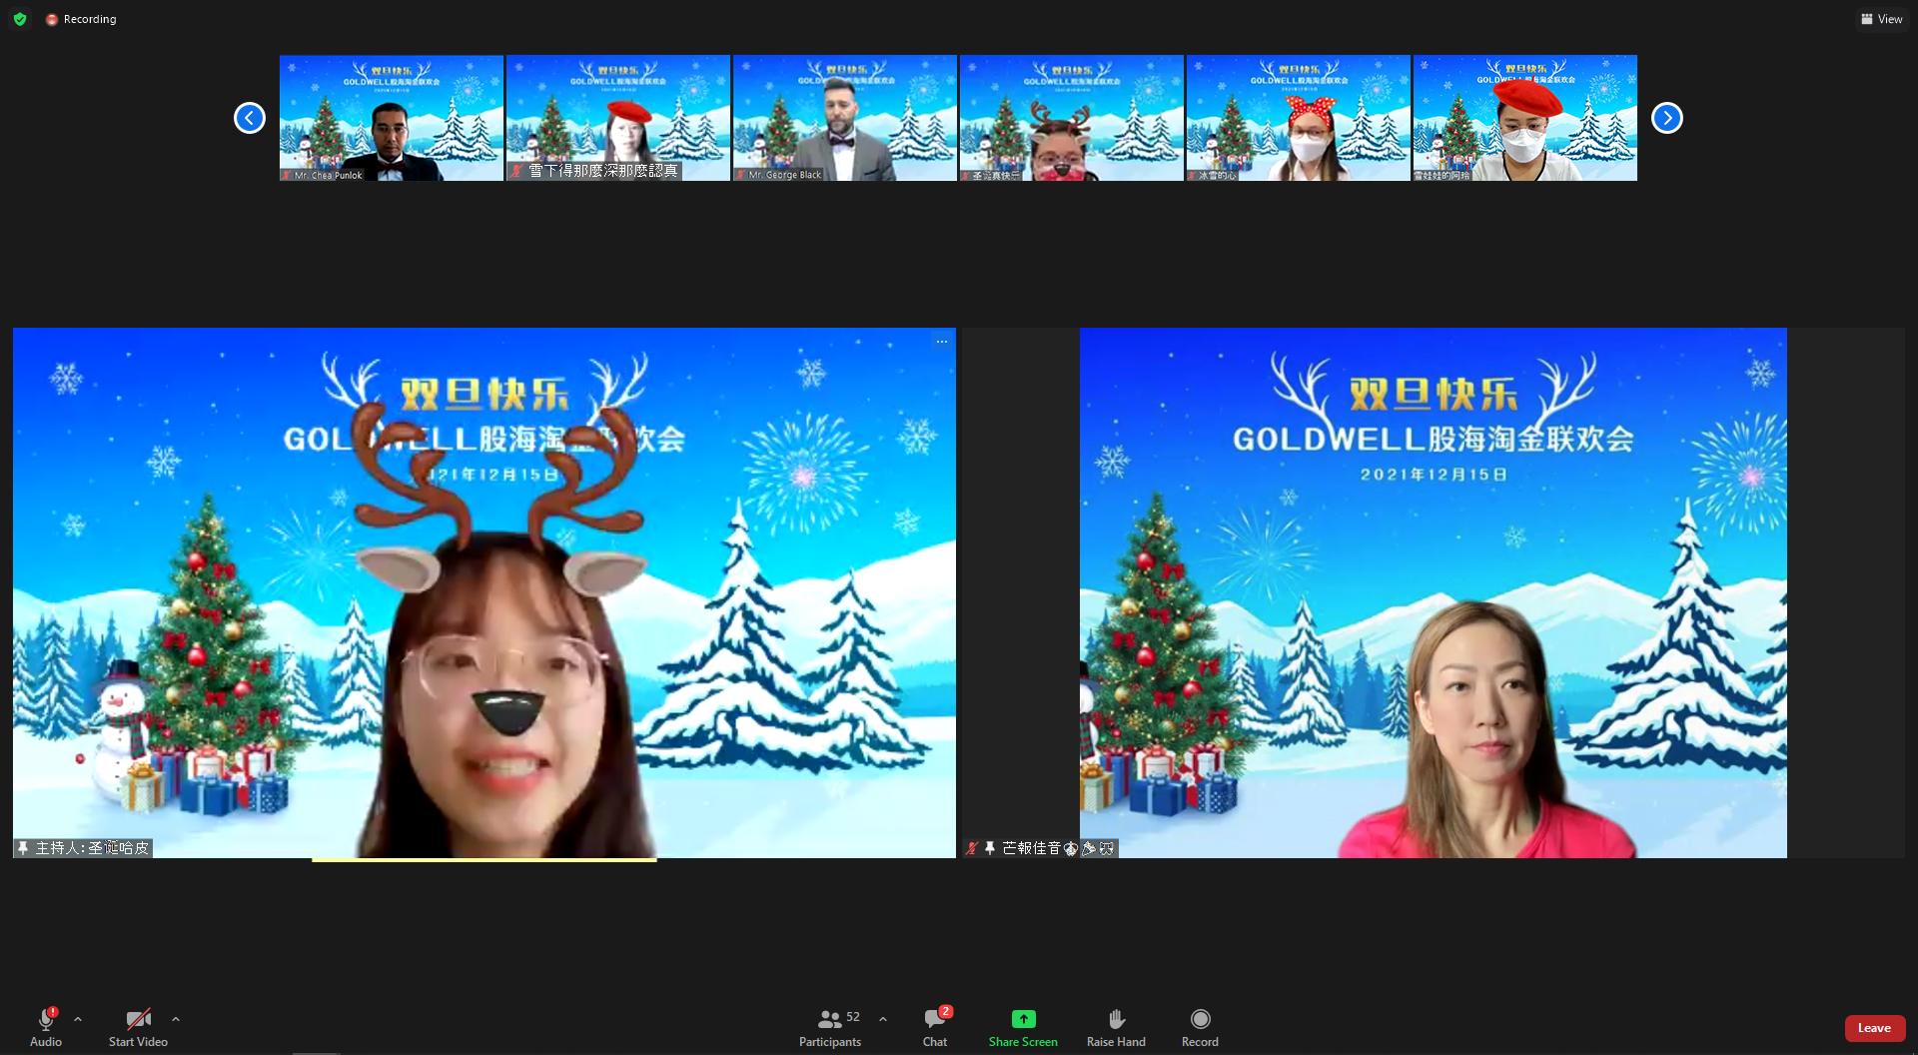Viewport: 1918px width, 1055px height.
Task: Go to previous gallery thumbnails page
Action: [250, 118]
